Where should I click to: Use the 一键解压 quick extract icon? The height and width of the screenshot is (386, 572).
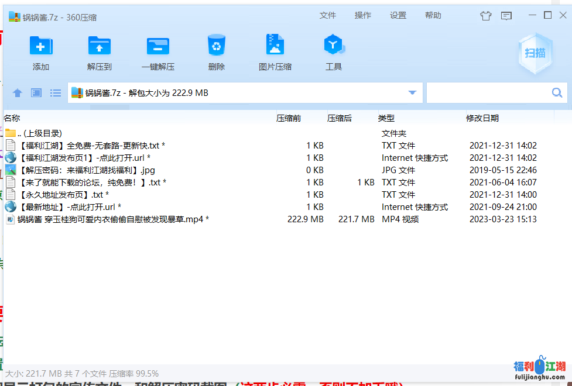(157, 51)
